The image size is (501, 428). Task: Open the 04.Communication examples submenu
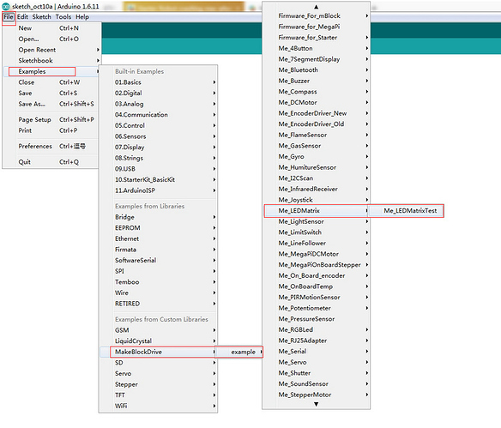point(159,115)
